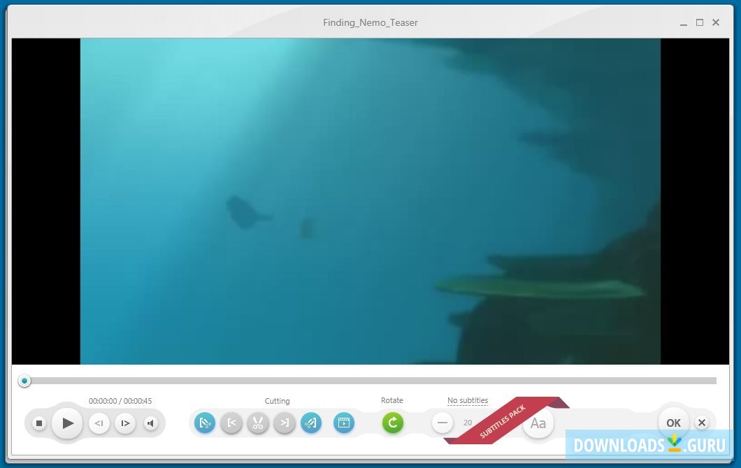Click the 'Cutting' label
This screenshot has height=468, width=741.
pos(277,401)
